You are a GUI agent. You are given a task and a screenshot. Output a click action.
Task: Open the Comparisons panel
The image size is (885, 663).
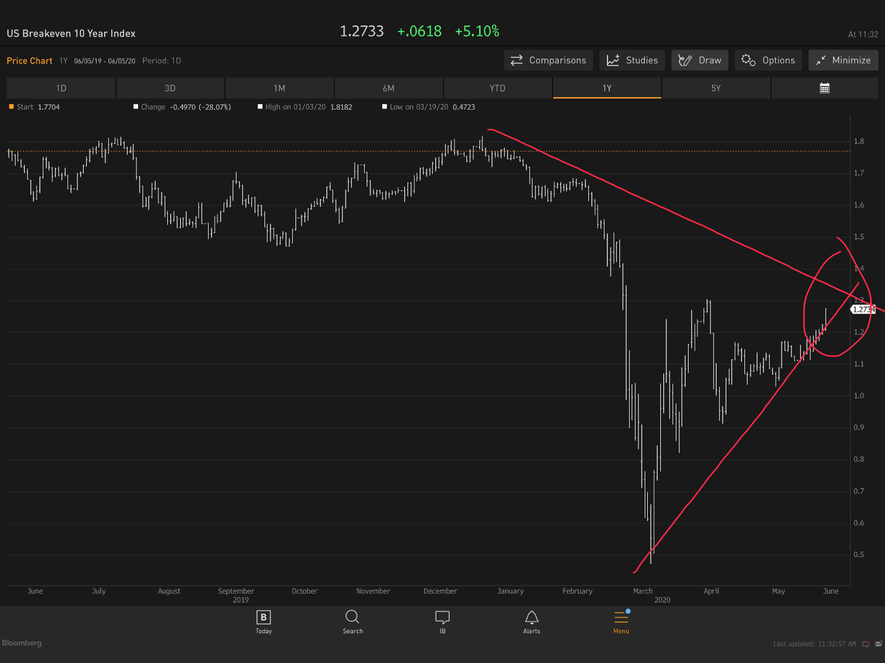coord(548,60)
